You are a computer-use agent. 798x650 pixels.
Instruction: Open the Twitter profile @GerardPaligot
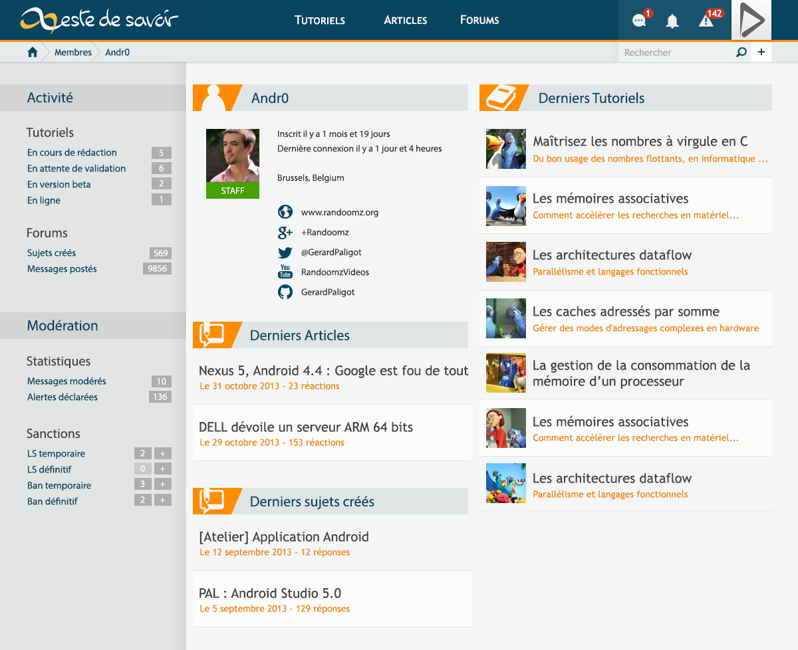[331, 252]
